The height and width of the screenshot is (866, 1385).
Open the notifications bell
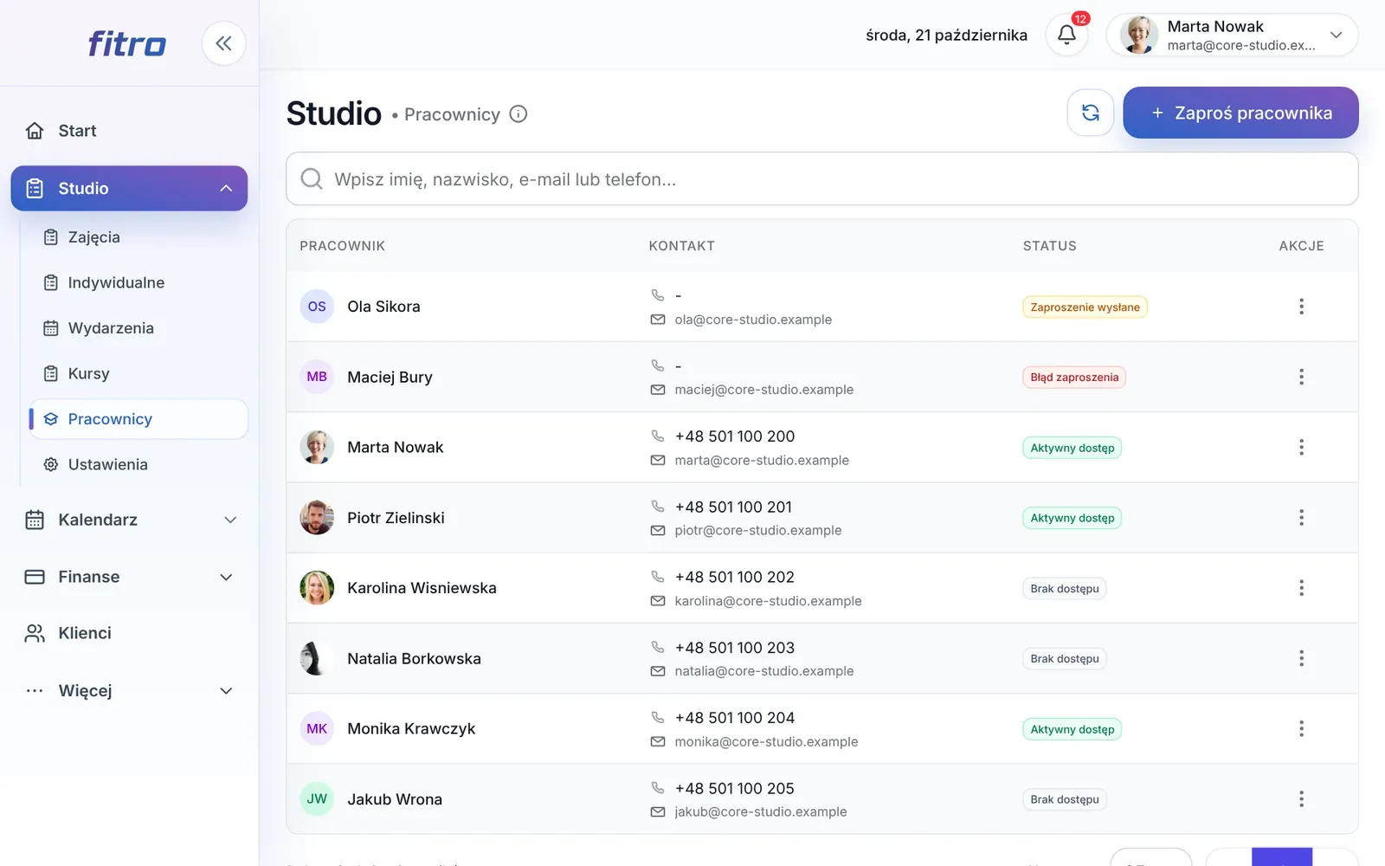[1066, 36]
